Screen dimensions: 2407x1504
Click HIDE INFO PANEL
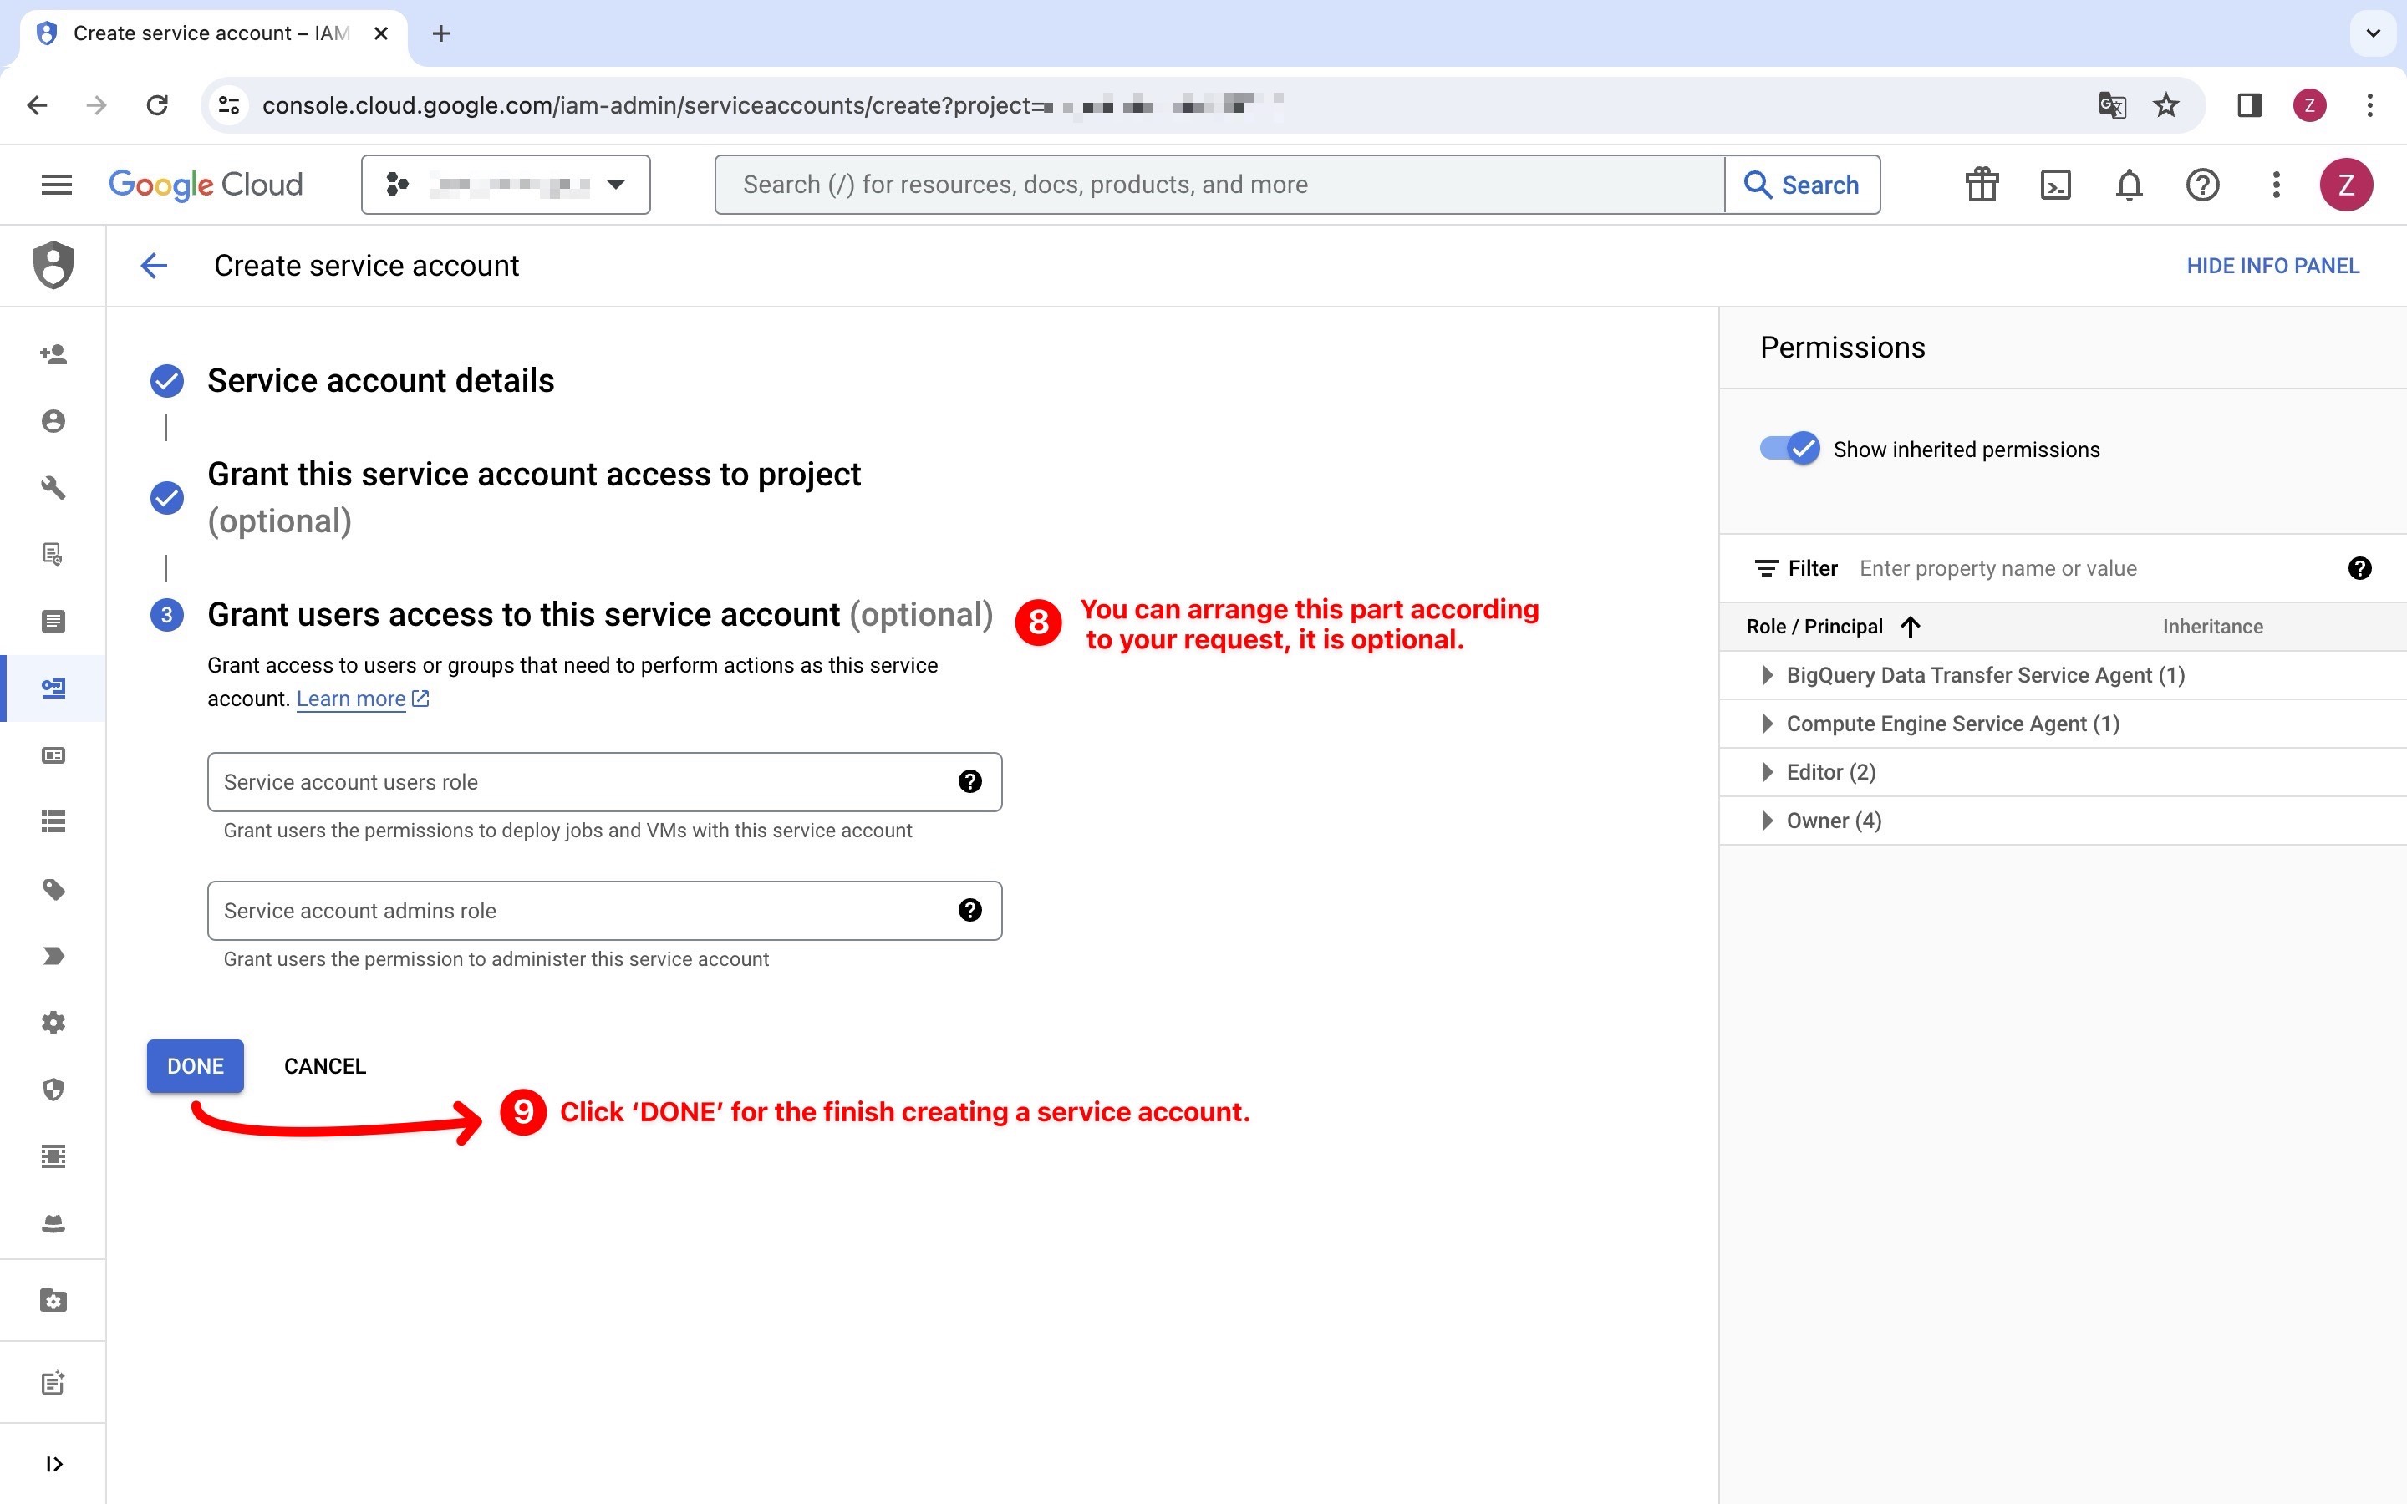click(2272, 266)
